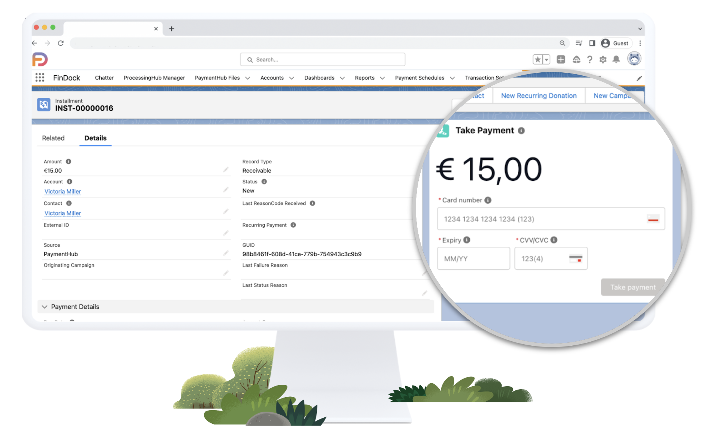Toggle the browser side panel icon
722x444 pixels.
coord(592,43)
